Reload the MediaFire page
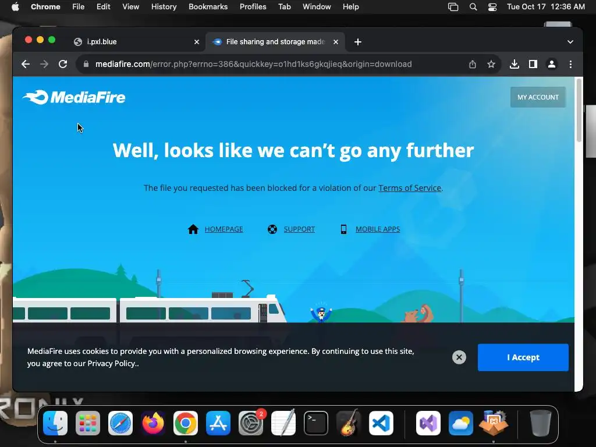 pyautogui.click(x=63, y=64)
